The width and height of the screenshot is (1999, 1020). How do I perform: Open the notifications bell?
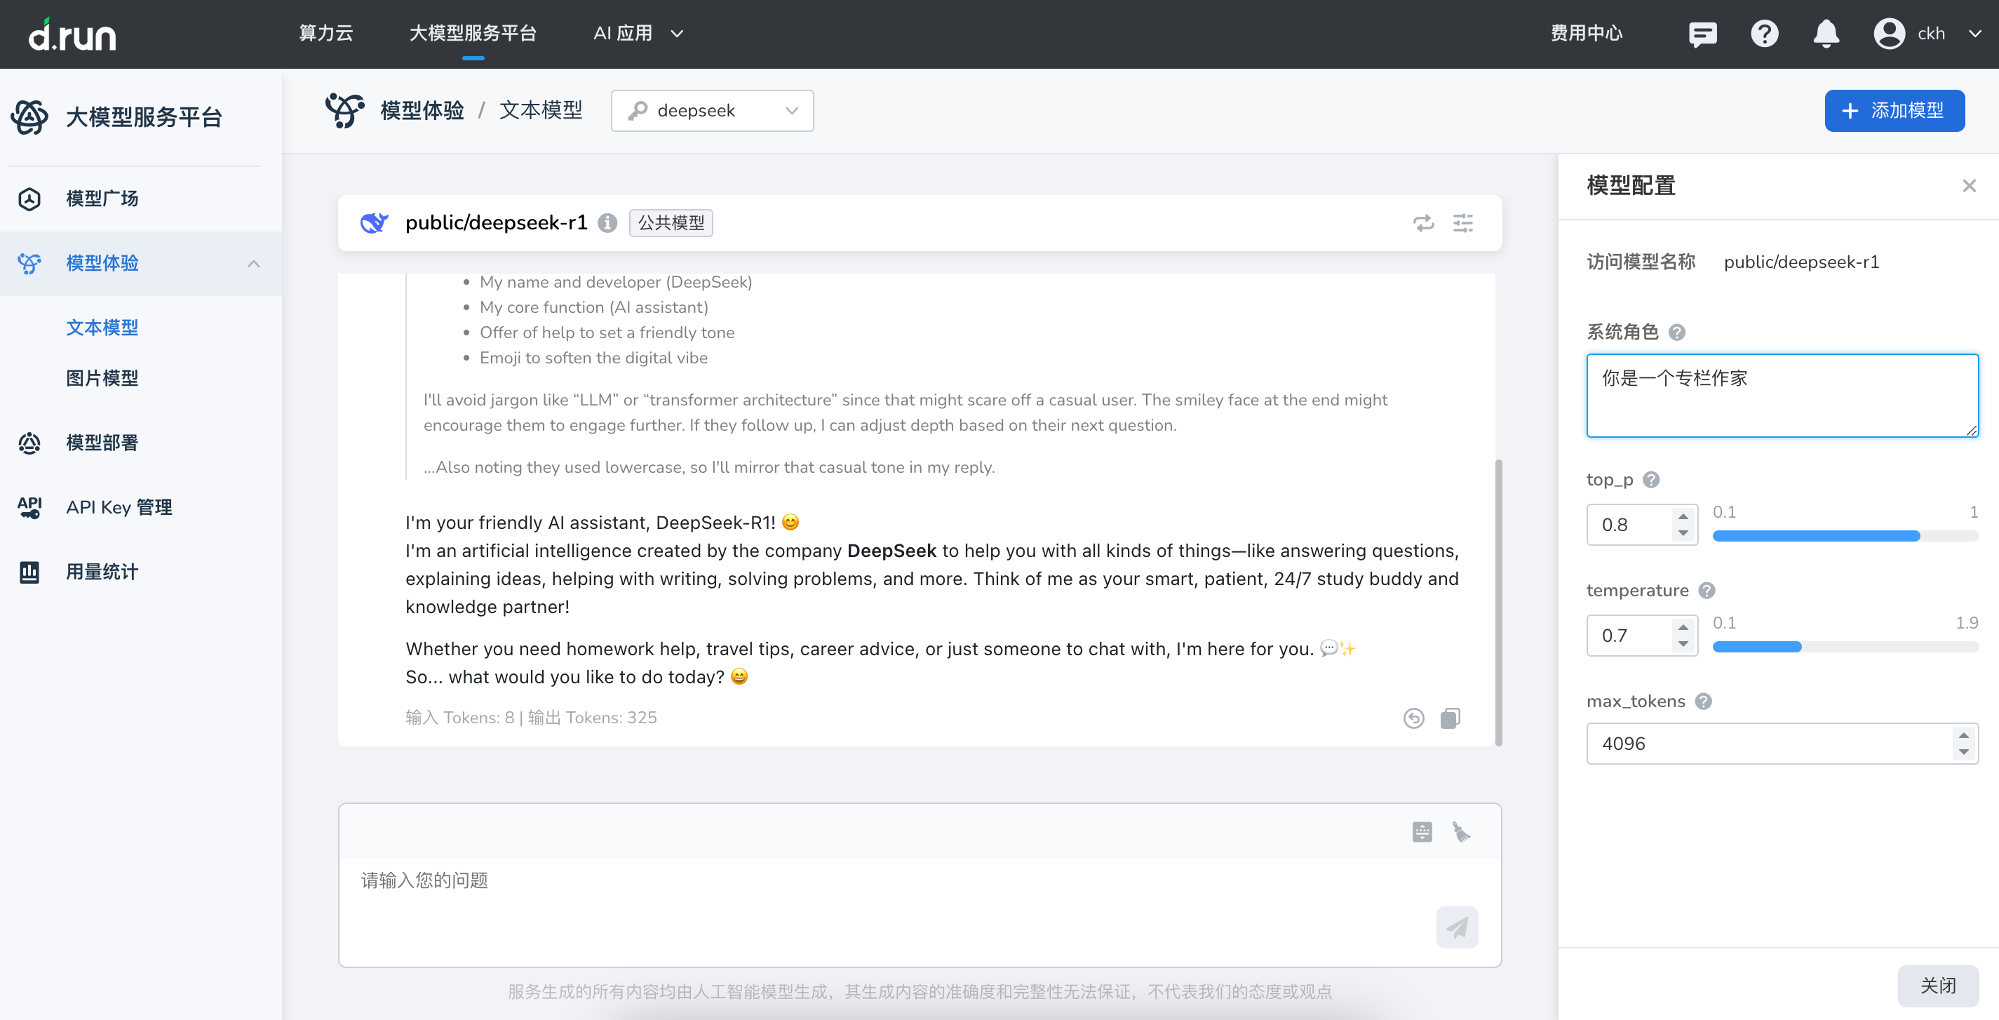coord(1825,34)
